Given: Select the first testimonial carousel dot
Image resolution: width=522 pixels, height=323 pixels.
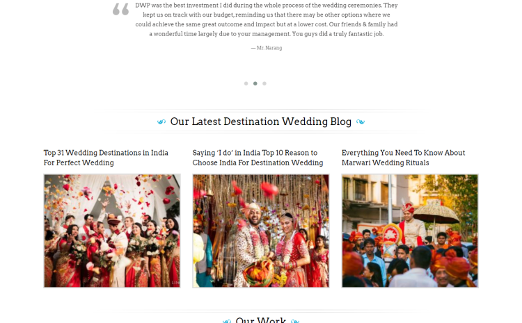Looking at the screenshot, I should (246, 83).
